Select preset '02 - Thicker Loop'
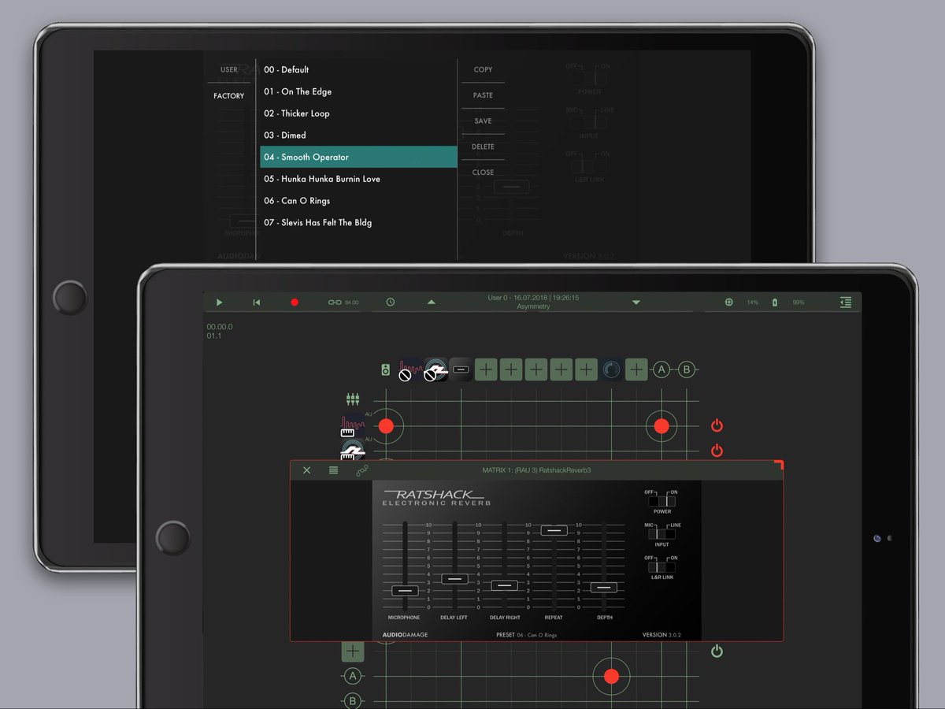This screenshot has height=709, width=945. click(x=358, y=113)
